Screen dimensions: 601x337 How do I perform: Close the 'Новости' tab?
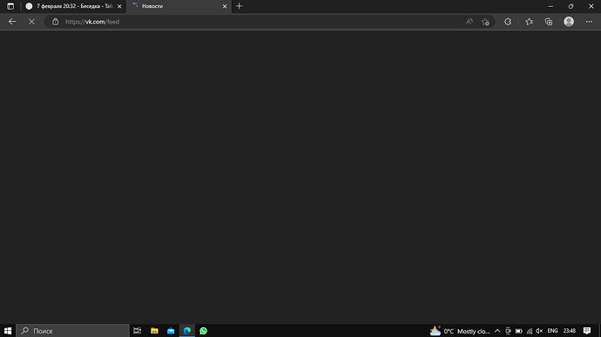225,6
